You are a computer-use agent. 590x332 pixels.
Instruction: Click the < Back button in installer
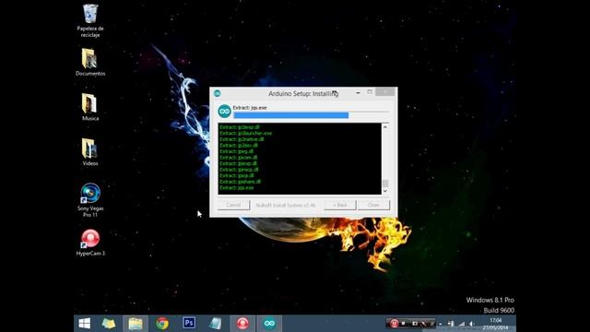coord(340,205)
